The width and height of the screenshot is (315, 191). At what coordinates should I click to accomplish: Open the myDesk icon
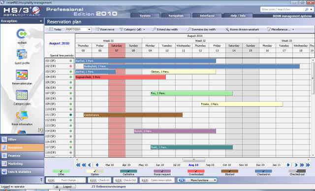pyautogui.click(x=22, y=34)
